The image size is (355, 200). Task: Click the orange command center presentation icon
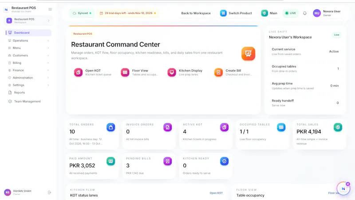(x=248, y=54)
